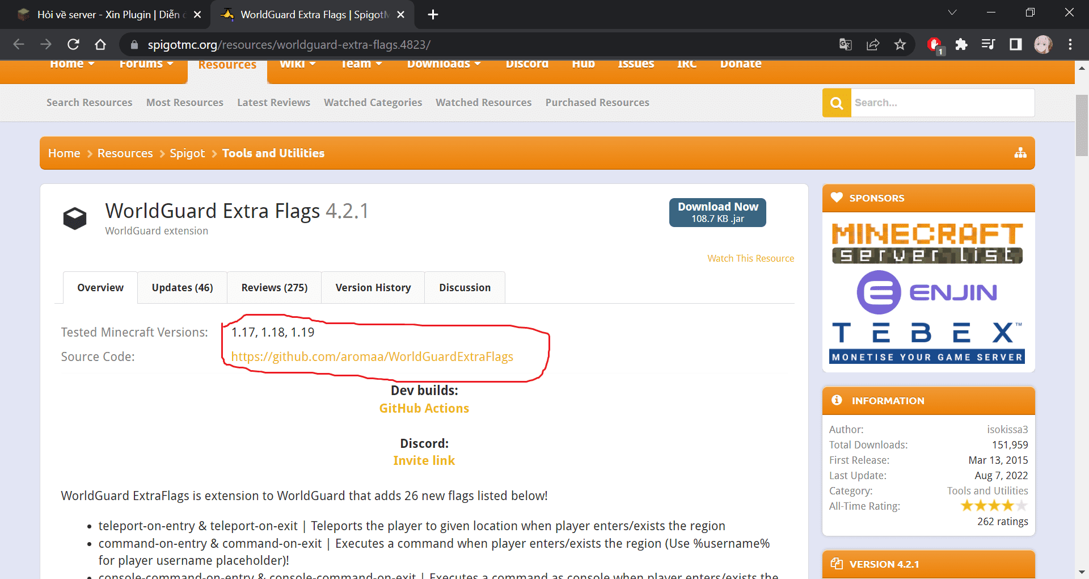This screenshot has width=1089, height=579.
Task: Click the Download Now button
Action: [717, 212]
